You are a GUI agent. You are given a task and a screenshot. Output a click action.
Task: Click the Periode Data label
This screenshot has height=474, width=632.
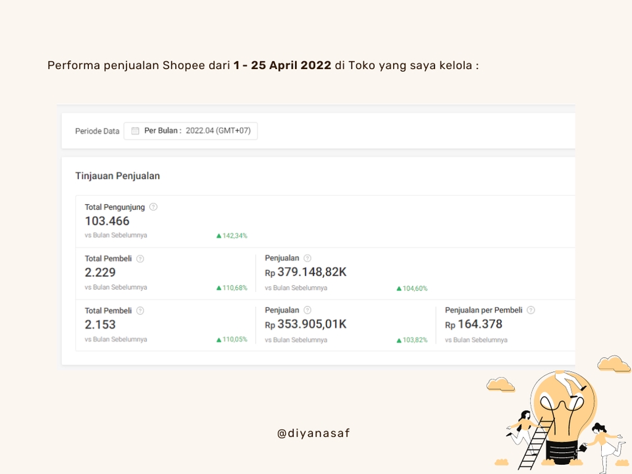(97, 132)
